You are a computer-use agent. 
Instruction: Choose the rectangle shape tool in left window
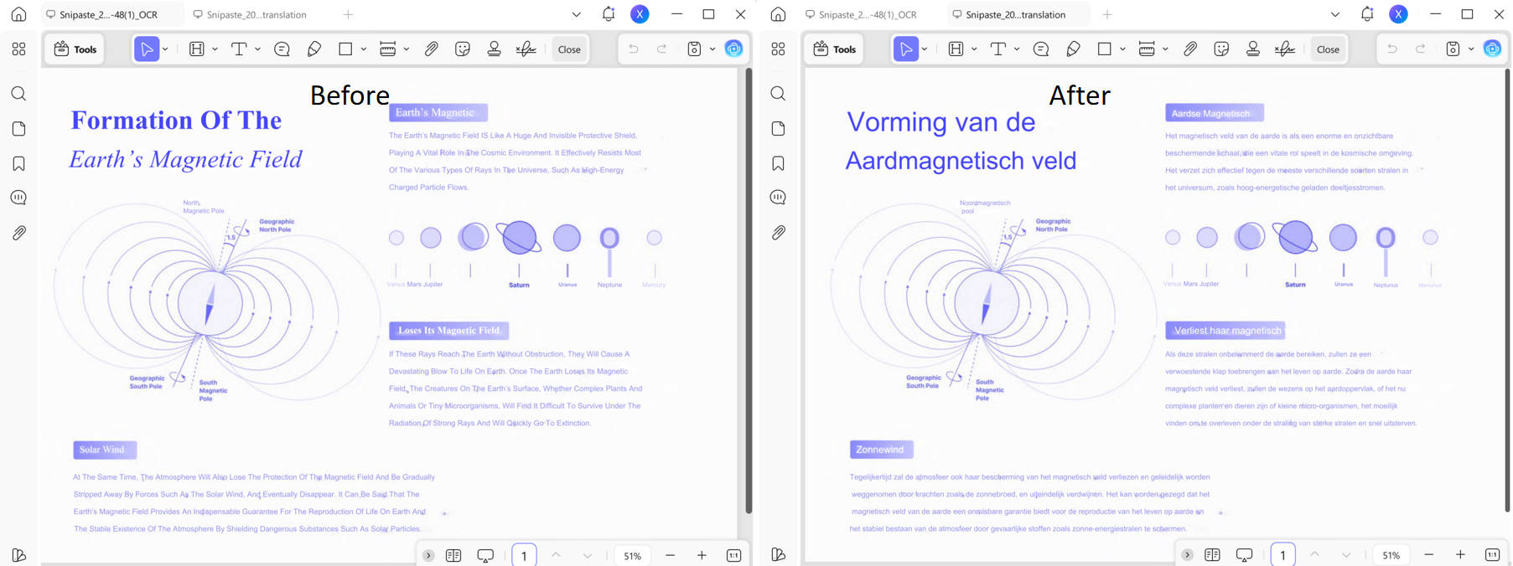[x=345, y=49]
